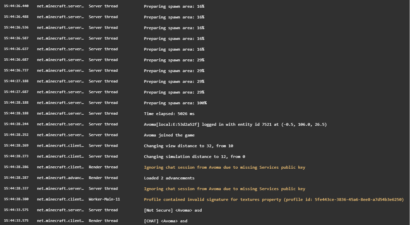Click 'Preparing spawn area: 29%' at 15:44:26.687
Viewport: 410px width, 225px height.
point(174,60)
